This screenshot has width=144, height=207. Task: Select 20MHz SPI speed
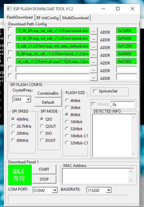pyautogui.click(x=13, y=133)
